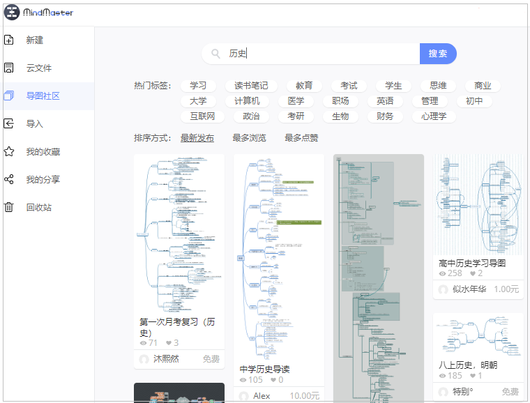530x403 pixels.
Task: Open the 回收站 trash icon
Action: coord(9,207)
